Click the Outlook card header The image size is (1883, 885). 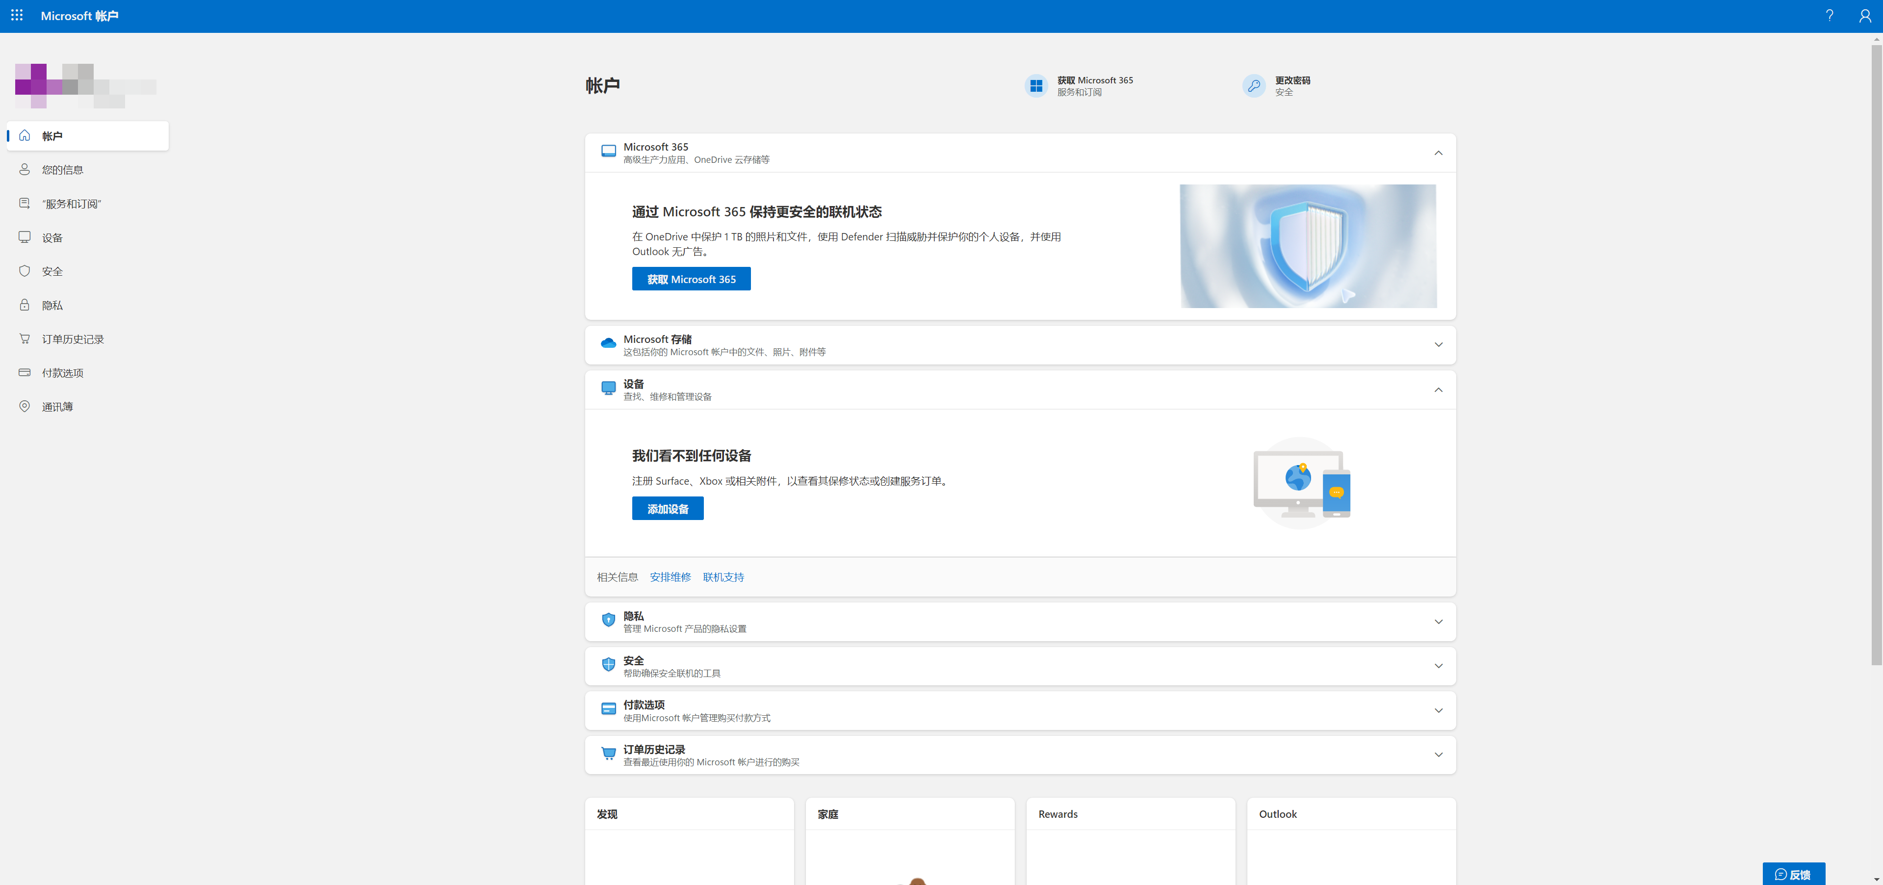1352,814
